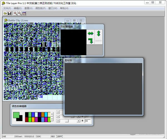Click the UNDO button in Tile editor
This screenshot has height=139, width=167.
[x=98, y=41]
